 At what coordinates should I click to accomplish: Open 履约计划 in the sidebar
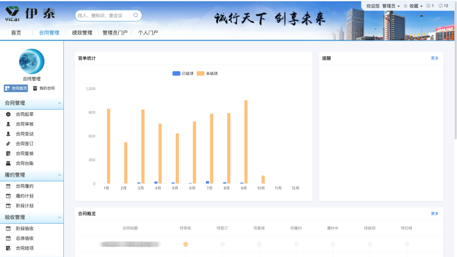tap(25, 196)
